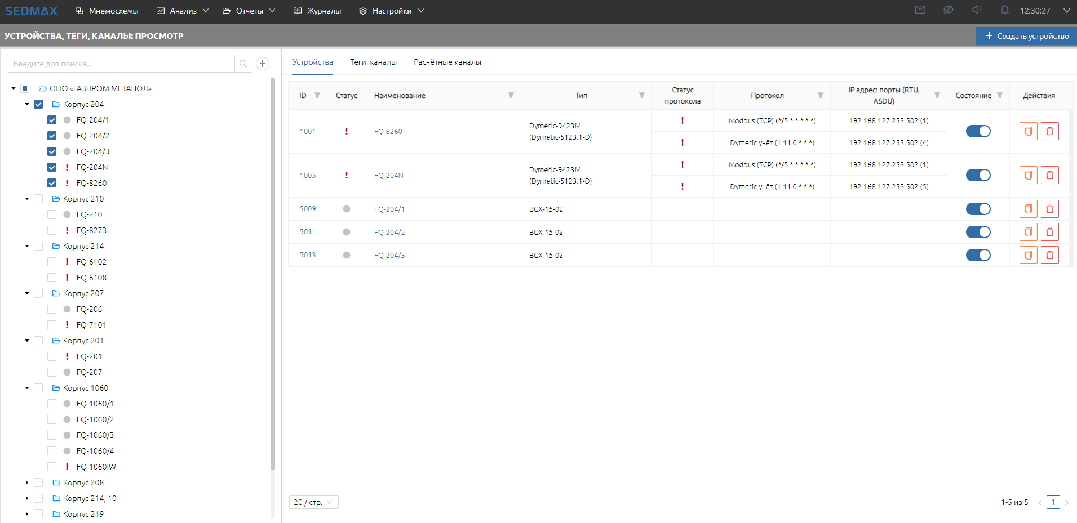The width and height of the screenshot is (1077, 523).
Task: Open the 20 / стр. page size dropdown
Action: [x=313, y=502]
